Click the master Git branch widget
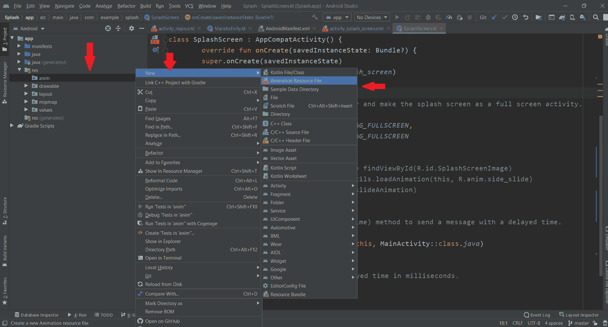The height and width of the screenshot is (327, 608). pos(579,323)
